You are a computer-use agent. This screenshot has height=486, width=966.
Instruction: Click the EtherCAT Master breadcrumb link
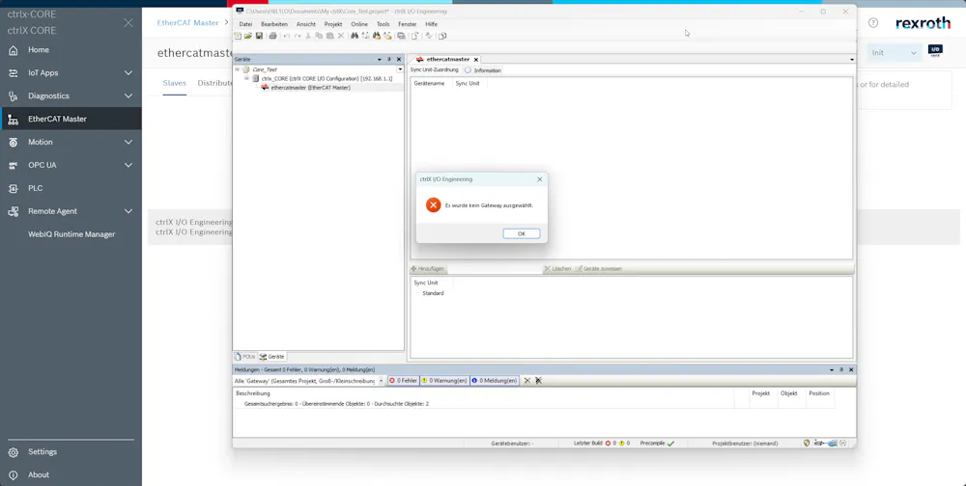pyautogui.click(x=188, y=23)
